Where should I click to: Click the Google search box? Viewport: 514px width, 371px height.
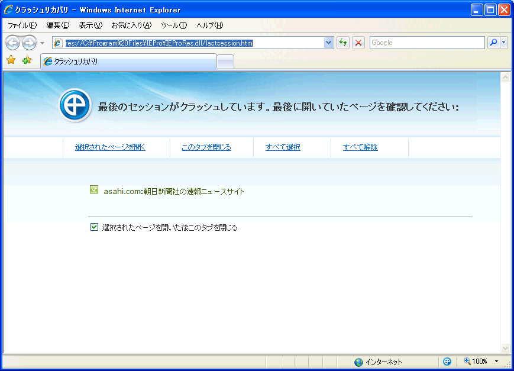427,43
